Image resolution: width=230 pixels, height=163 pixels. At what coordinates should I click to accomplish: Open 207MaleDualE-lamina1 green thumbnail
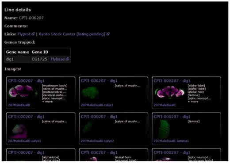164,129
